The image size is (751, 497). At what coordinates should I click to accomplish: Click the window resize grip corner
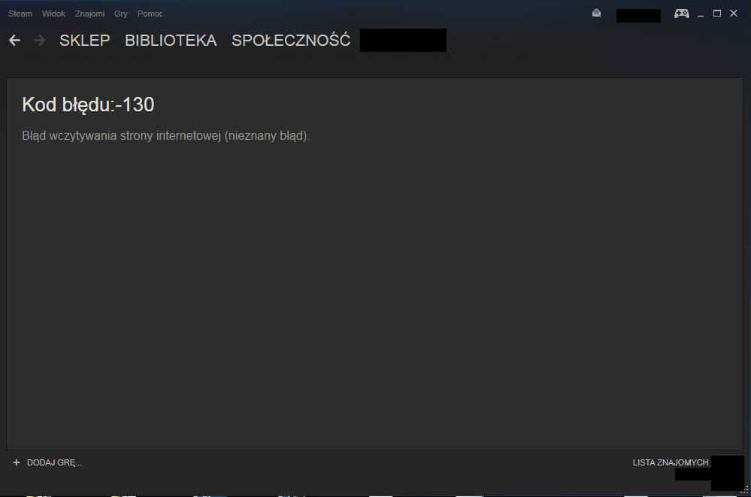(x=745, y=489)
